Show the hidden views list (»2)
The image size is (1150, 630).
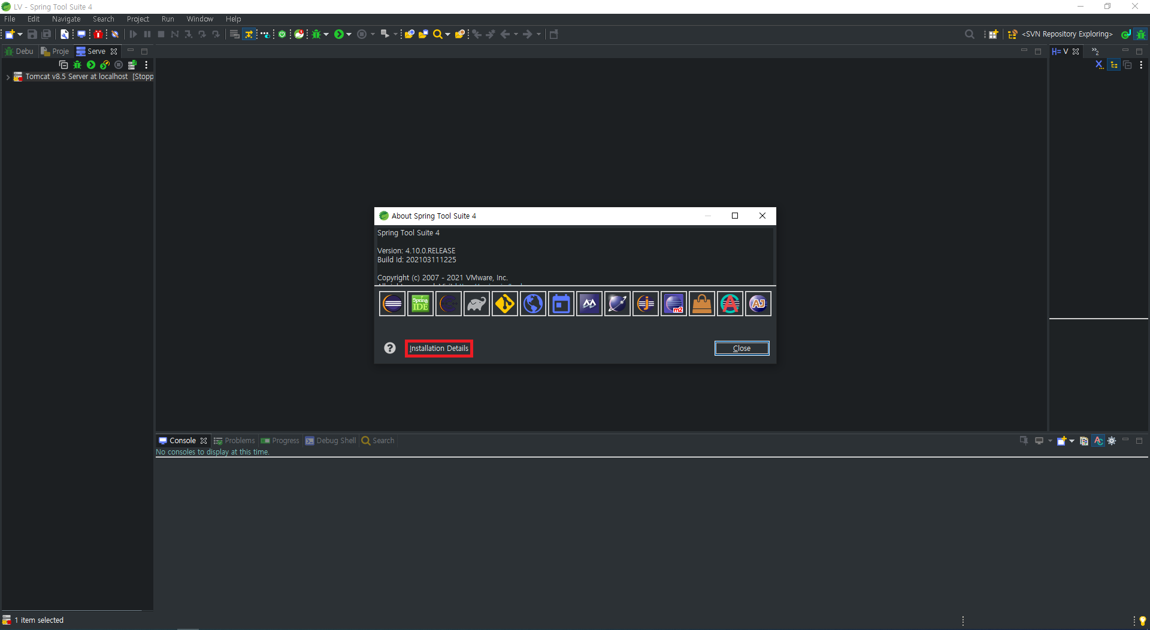pos(1095,52)
